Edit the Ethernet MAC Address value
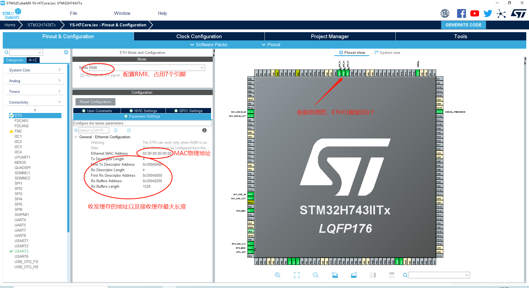 tap(157, 153)
